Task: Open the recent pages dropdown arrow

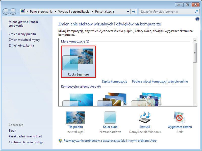Action: (x=18, y=12)
